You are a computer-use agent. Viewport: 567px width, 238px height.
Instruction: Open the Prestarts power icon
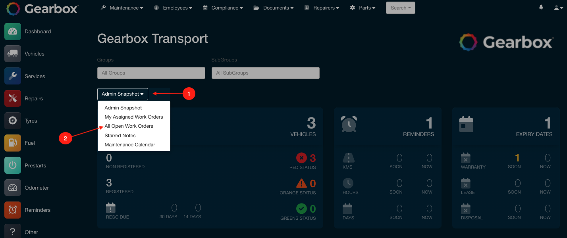(13, 165)
